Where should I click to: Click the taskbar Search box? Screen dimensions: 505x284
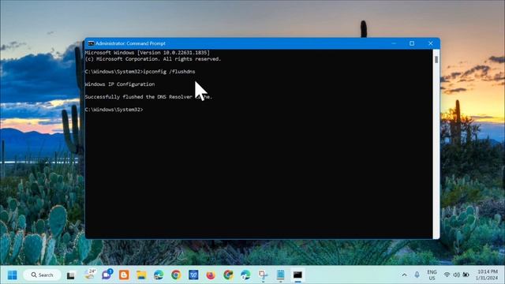click(42, 275)
